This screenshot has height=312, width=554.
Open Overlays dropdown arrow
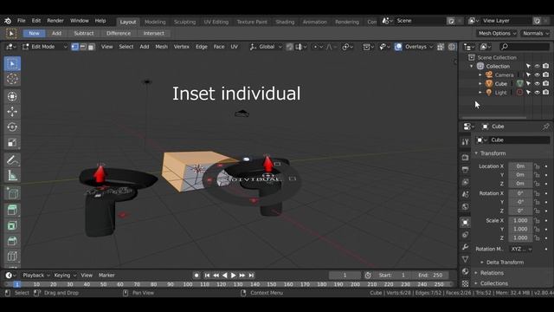[431, 47]
